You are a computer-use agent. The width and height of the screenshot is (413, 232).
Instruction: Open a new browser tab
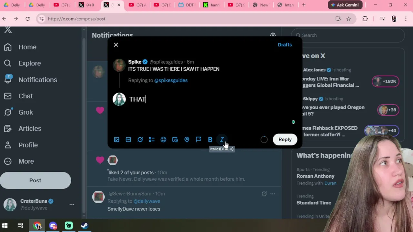(x=304, y=5)
